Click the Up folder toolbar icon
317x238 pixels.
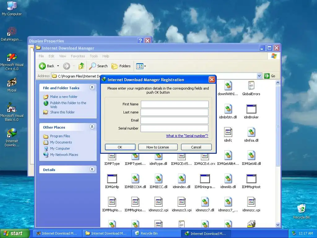point(81,66)
